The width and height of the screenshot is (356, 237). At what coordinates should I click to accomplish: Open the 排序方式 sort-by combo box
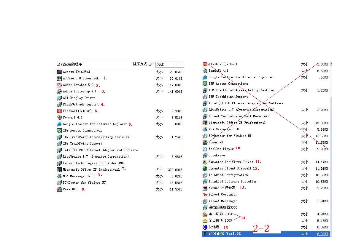click(170, 64)
